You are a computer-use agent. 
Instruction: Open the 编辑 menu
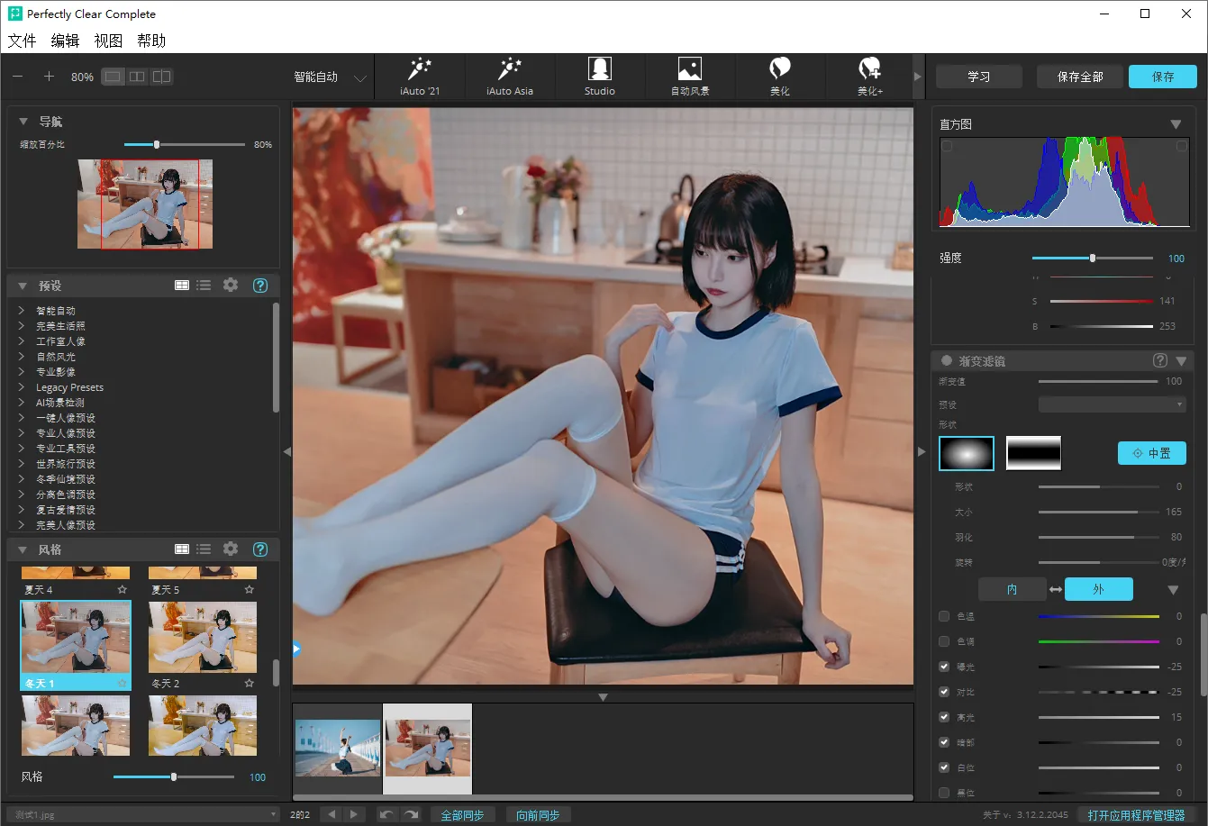point(65,41)
